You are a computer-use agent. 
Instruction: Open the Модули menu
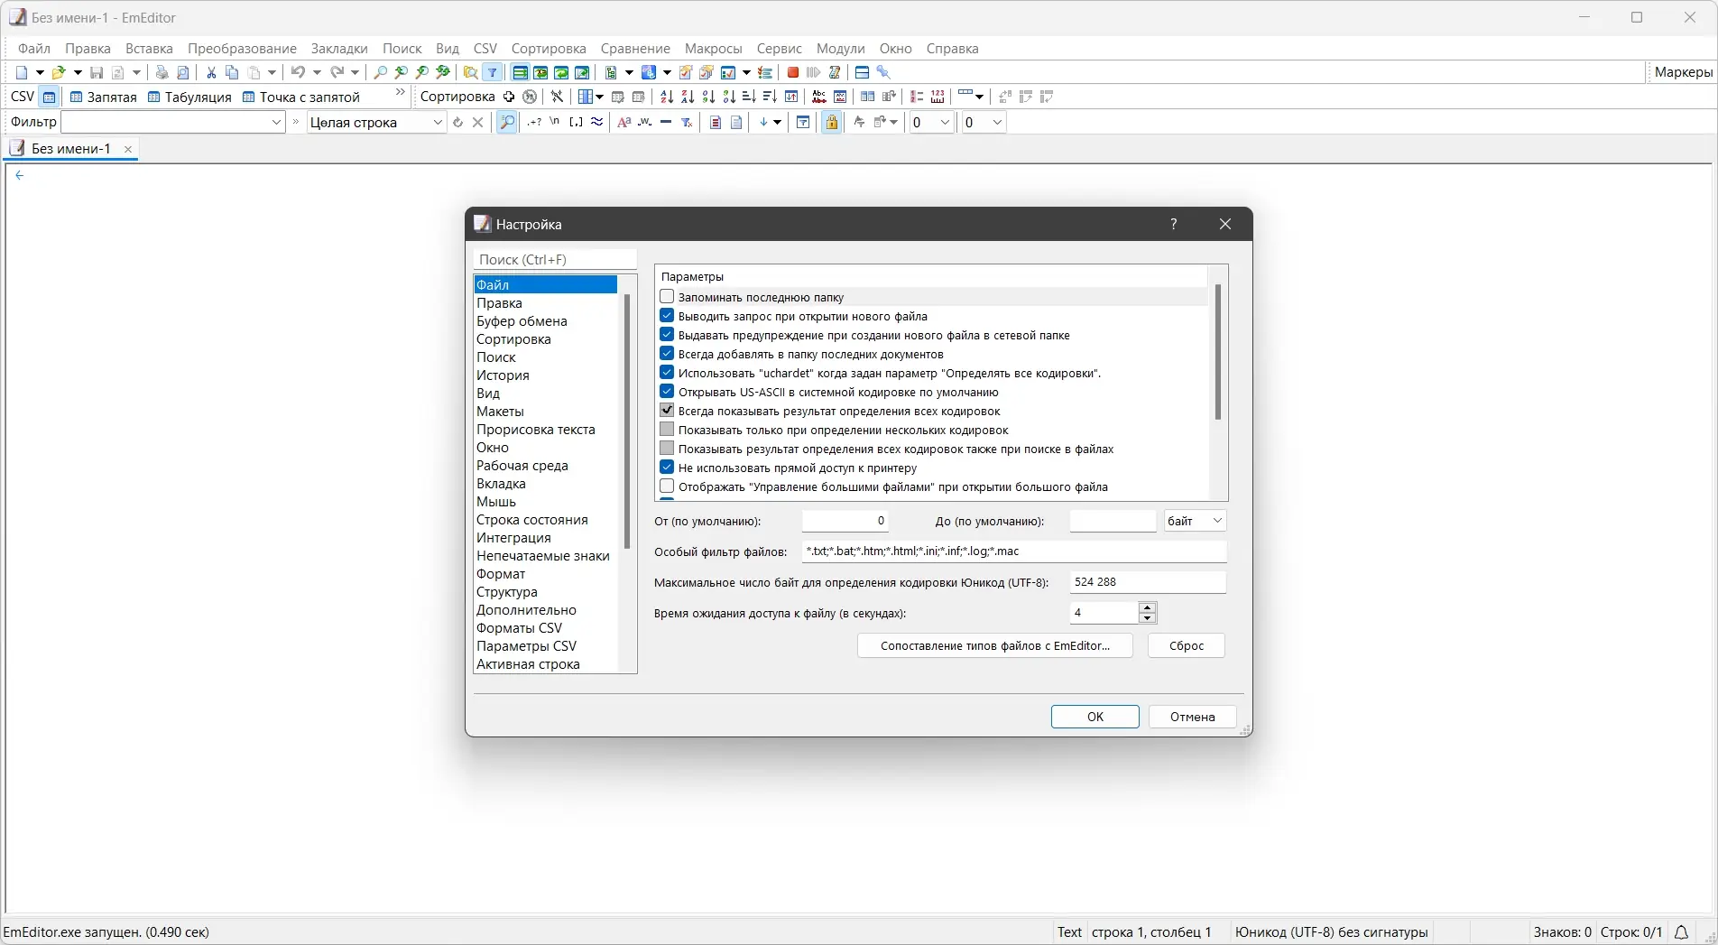point(840,49)
